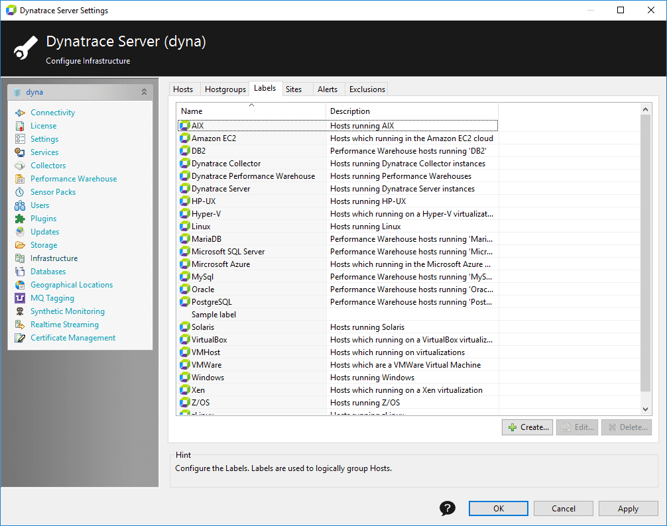Image resolution: width=667 pixels, height=526 pixels.
Task: Open the Alerts tab
Action: point(328,89)
